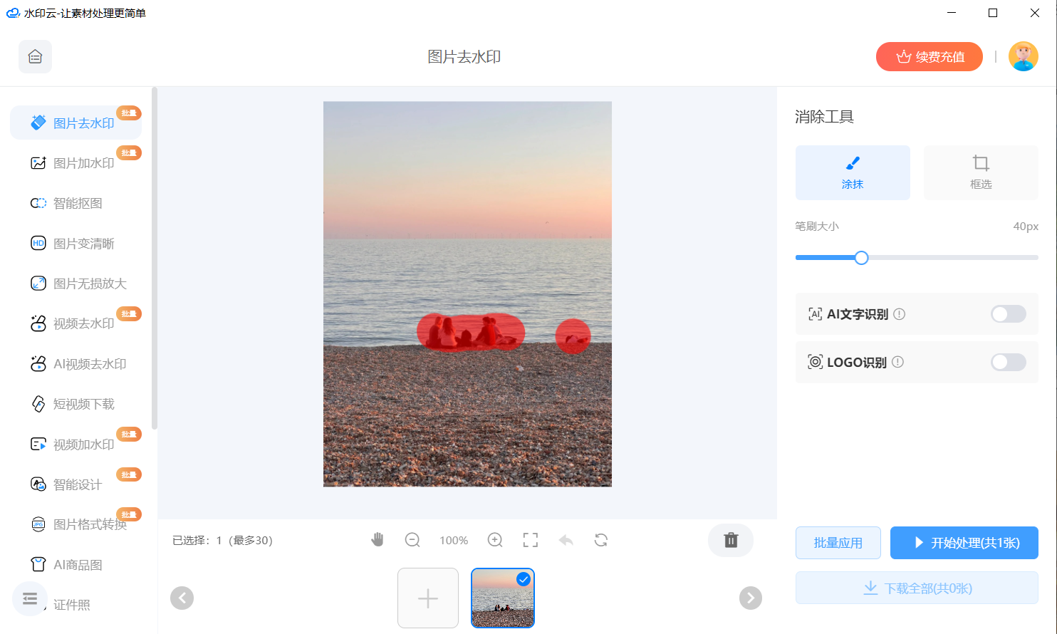Viewport: 1057px width, 634px height.
Task: Open AI商品图 in the sidebar
Action: point(75,565)
